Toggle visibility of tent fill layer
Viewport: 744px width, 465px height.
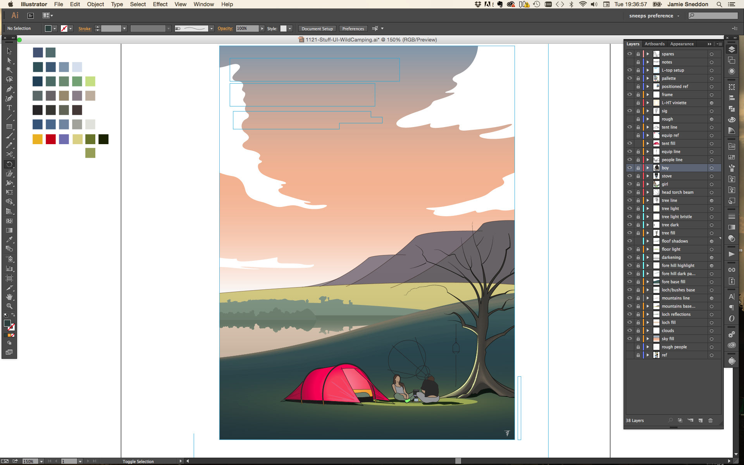(630, 143)
